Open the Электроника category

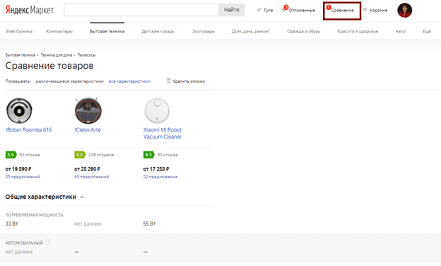tap(19, 31)
